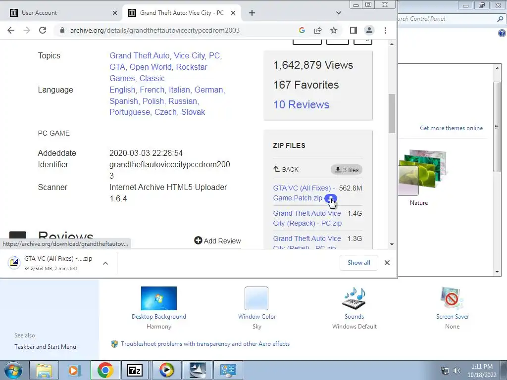This screenshot has height=380, width=507.
Task: Select the Grand Theft Auto: Vice City tab
Action: 182,13
